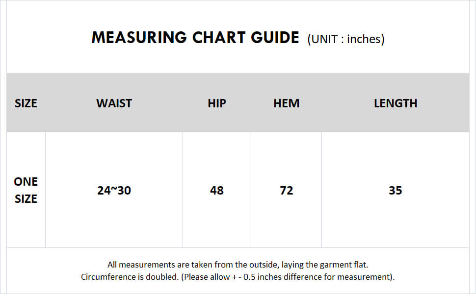The width and height of the screenshot is (476, 294).
Task: Select the HEM column header
Action: point(286,103)
